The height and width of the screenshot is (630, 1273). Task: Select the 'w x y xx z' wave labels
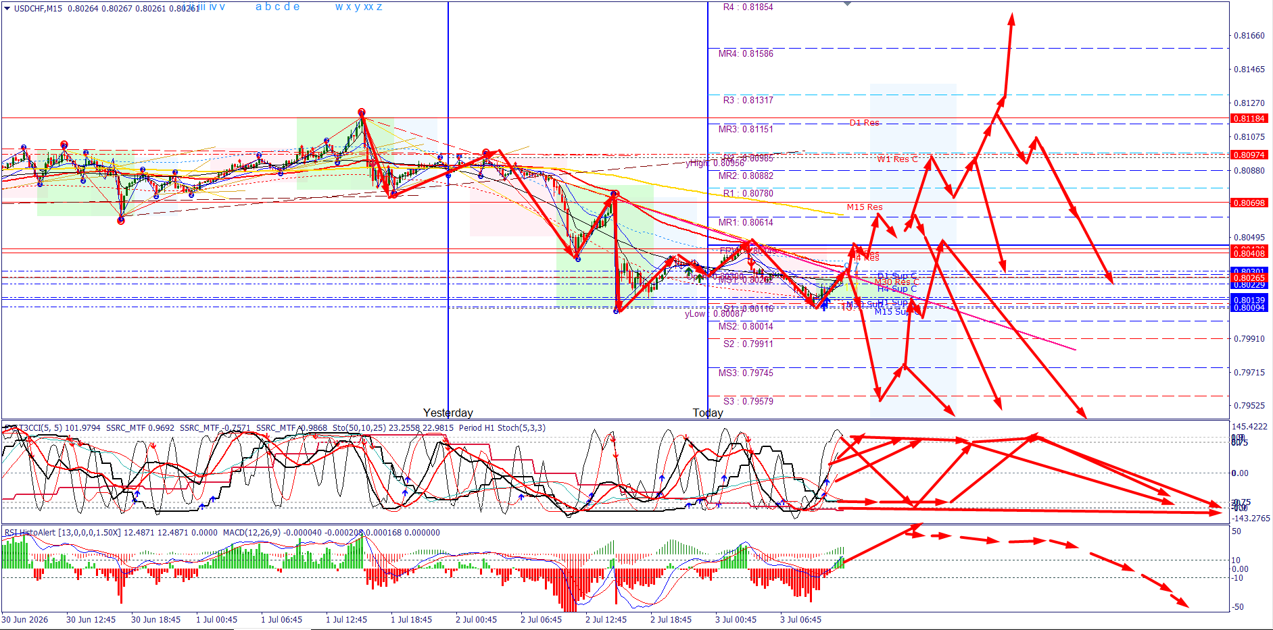click(358, 7)
